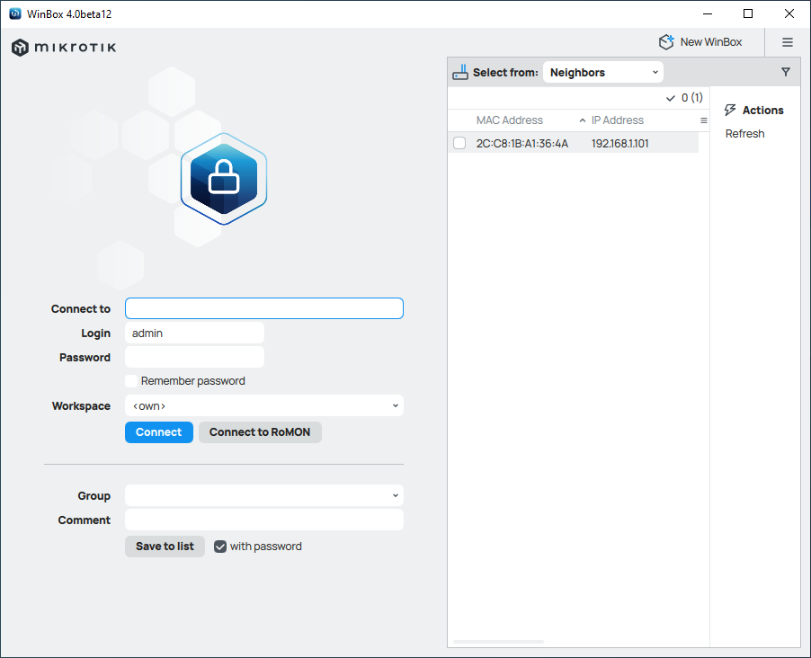Click the filter funnel icon
Screen dimensions: 811x658
[x=786, y=72]
